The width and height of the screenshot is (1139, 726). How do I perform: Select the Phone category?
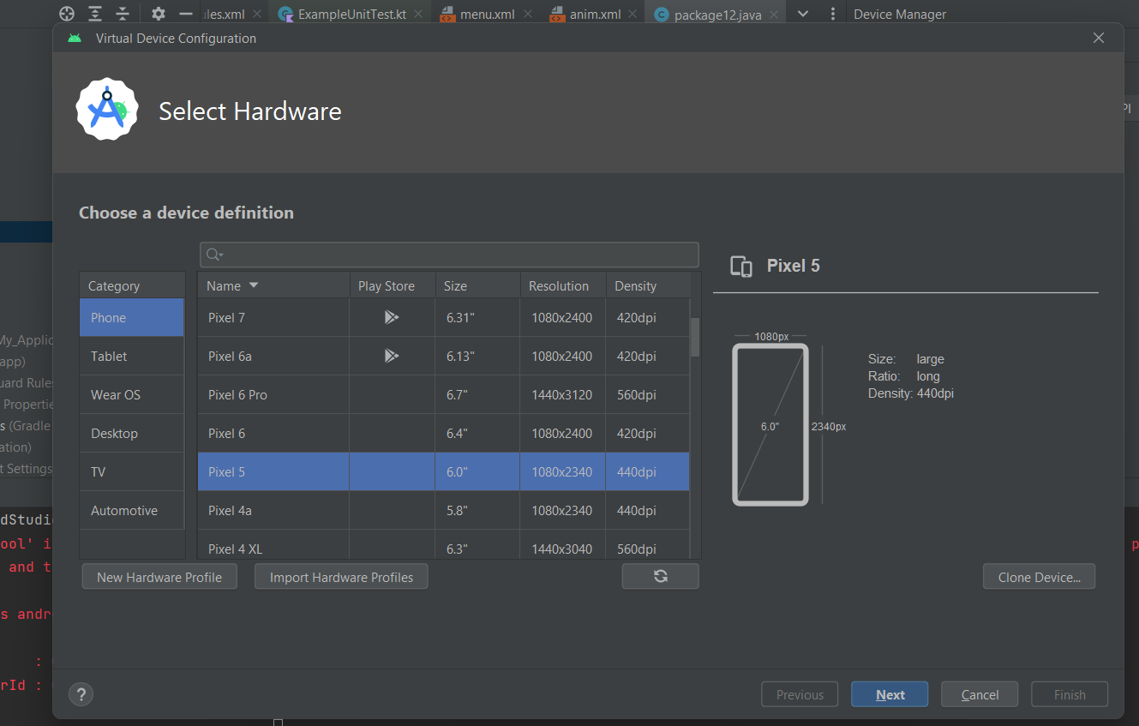click(x=132, y=317)
